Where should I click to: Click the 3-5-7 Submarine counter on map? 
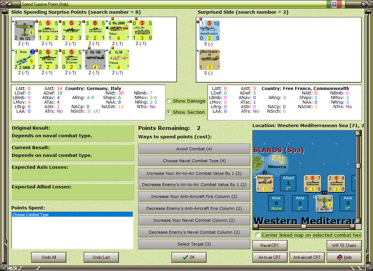pos(312,183)
